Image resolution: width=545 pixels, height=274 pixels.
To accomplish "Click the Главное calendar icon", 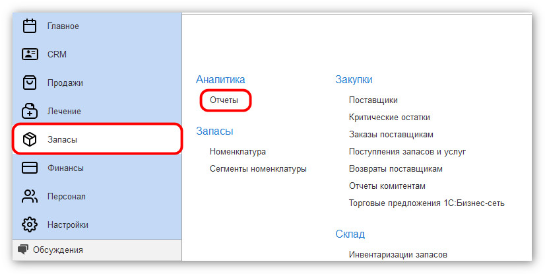I will click(30, 26).
